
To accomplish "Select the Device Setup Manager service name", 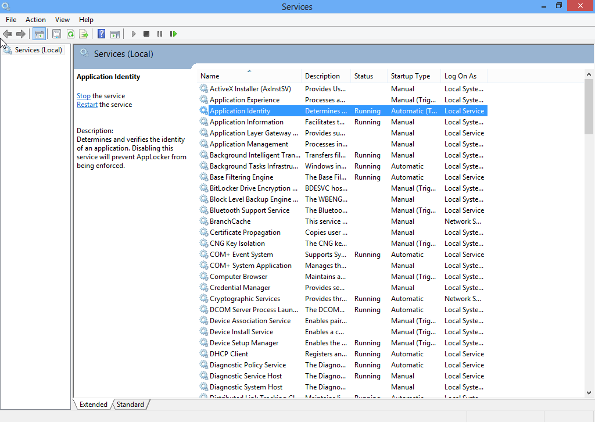I will click(x=244, y=343).
